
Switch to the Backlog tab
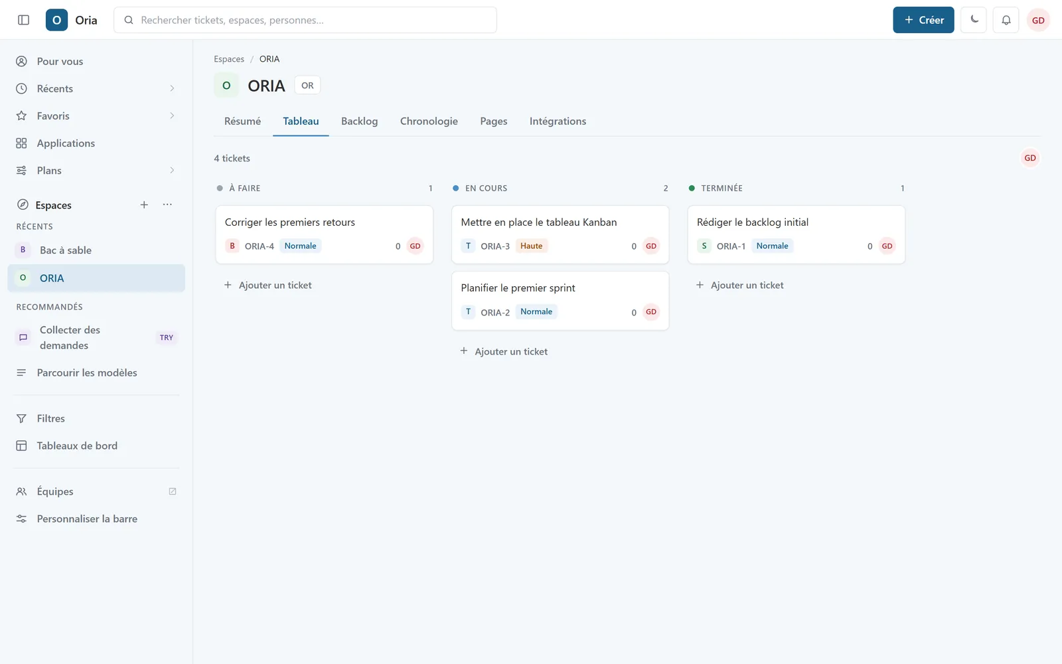click(x=359, y=122)
